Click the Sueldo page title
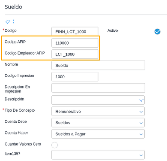The width and height of the screenshot is (167, 161). pyautogui.click(x=13, y=7)
